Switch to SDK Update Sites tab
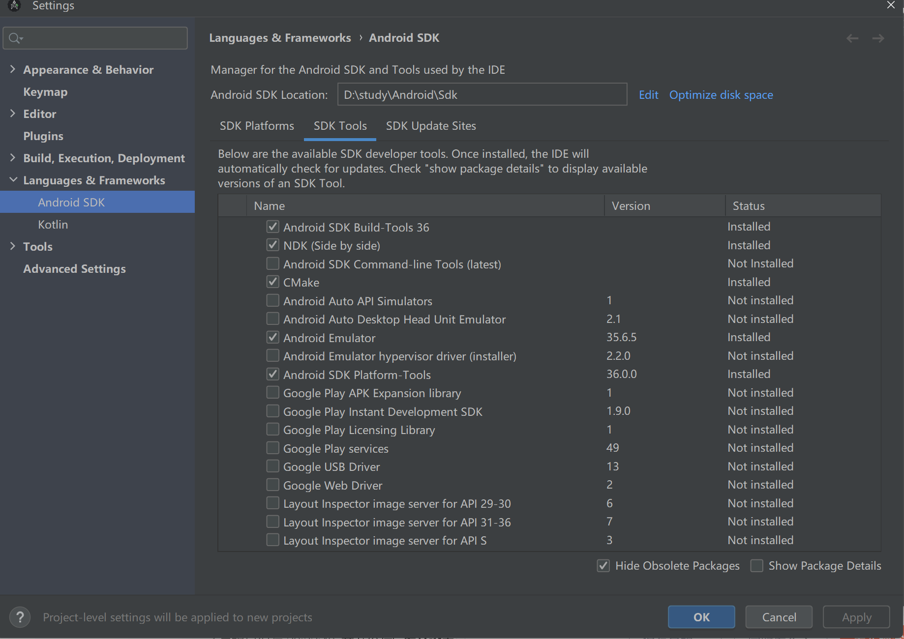The image size is (904, 639). [431, 126]
